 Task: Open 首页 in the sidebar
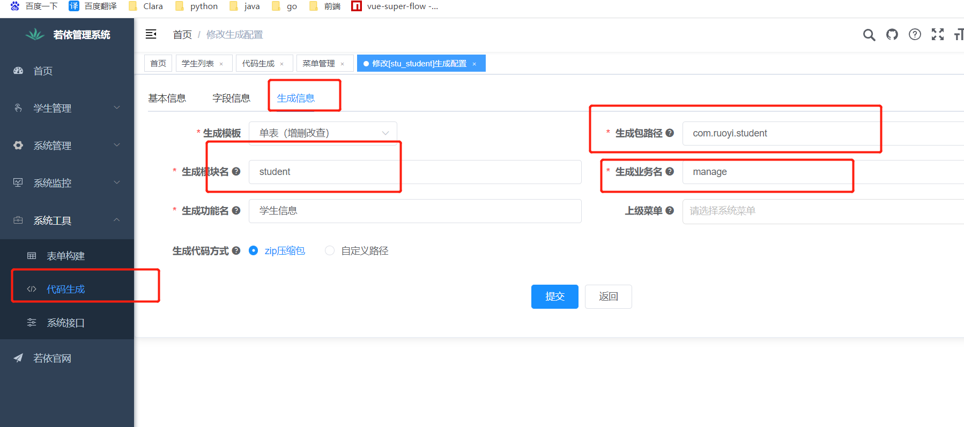67,71
